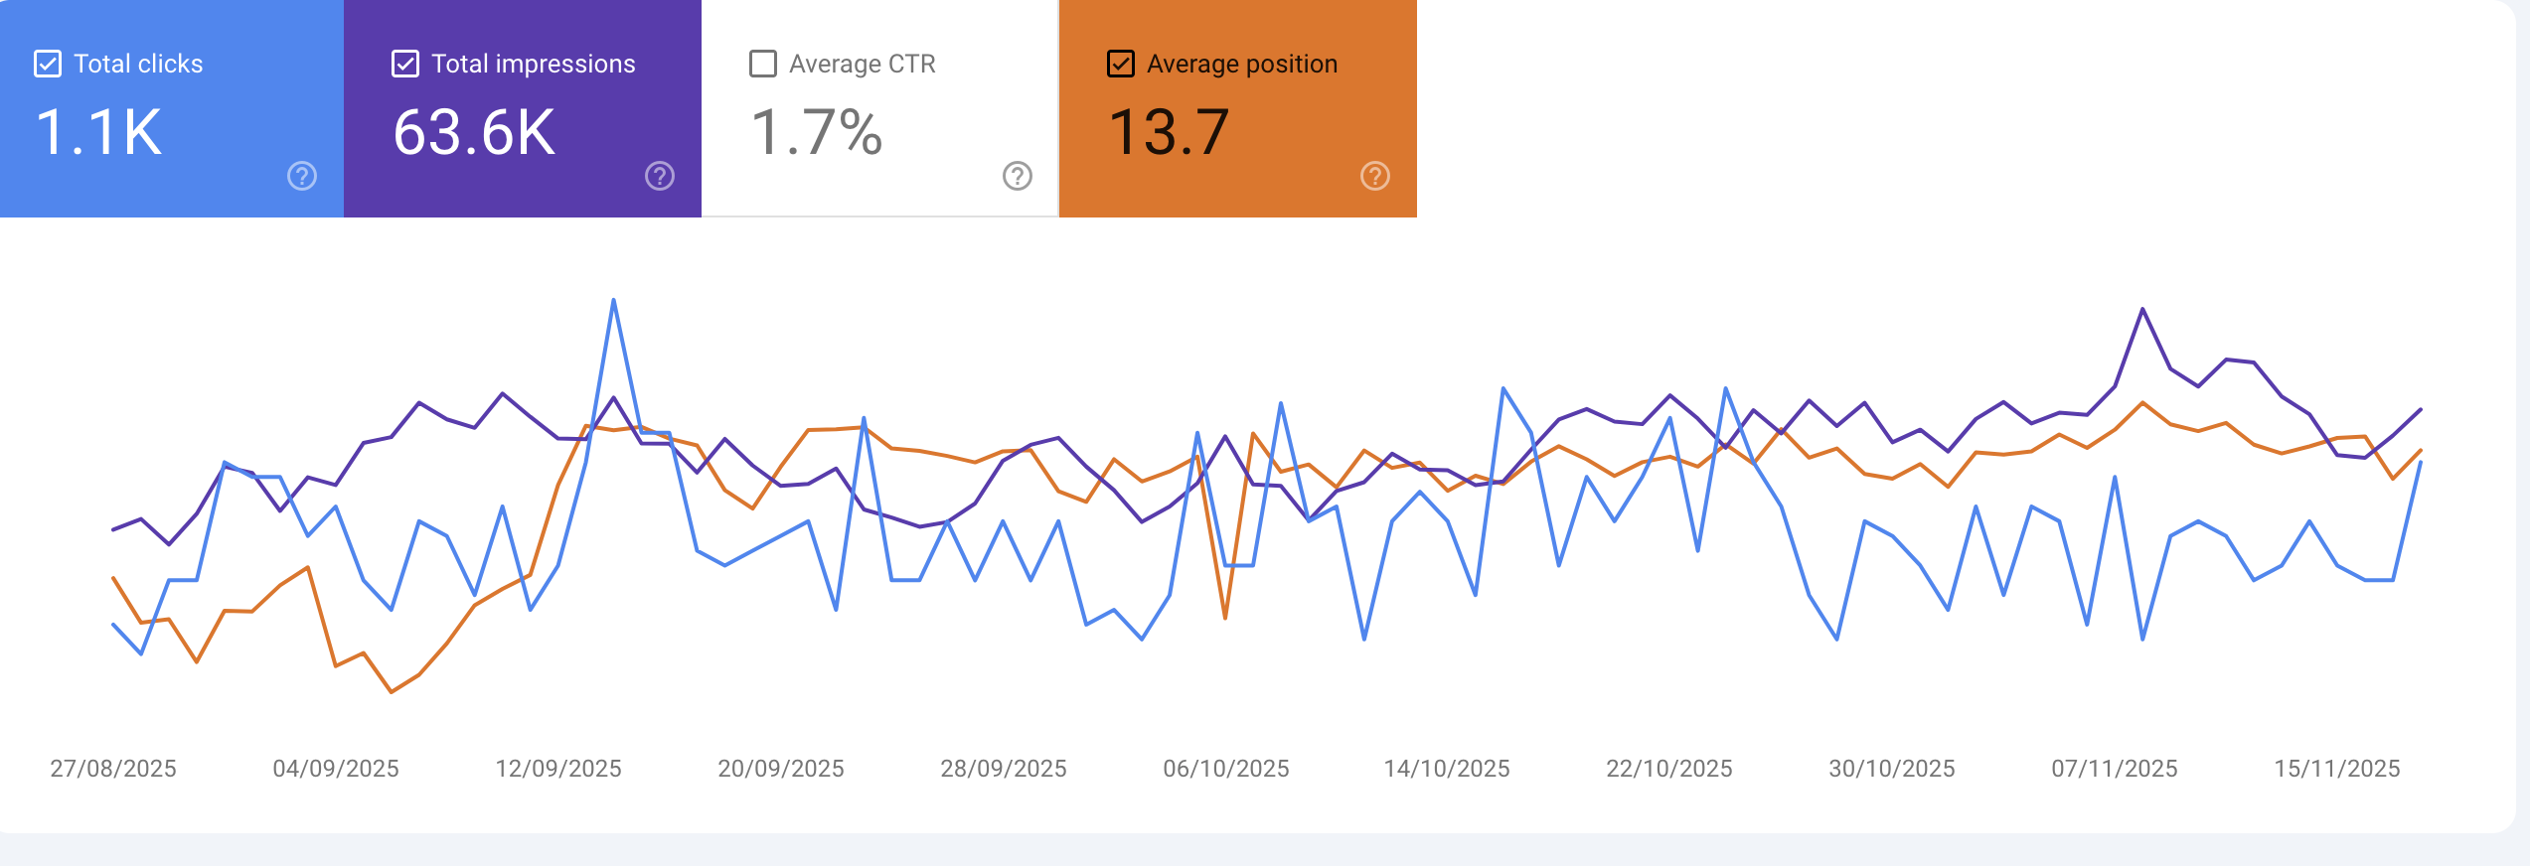The height and width of the screenshot is (866, 2530).
Task: Select the blue Total clicks card
Action: pyautogui.click(x=169, y=109)
